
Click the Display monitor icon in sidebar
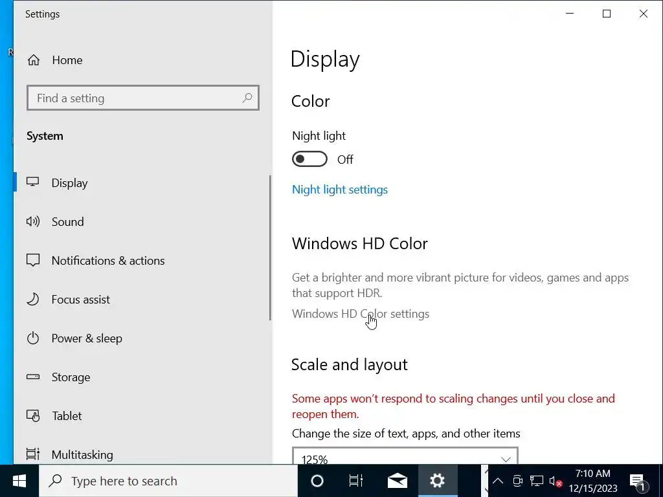pyautogui.click(x=32, y=182)
